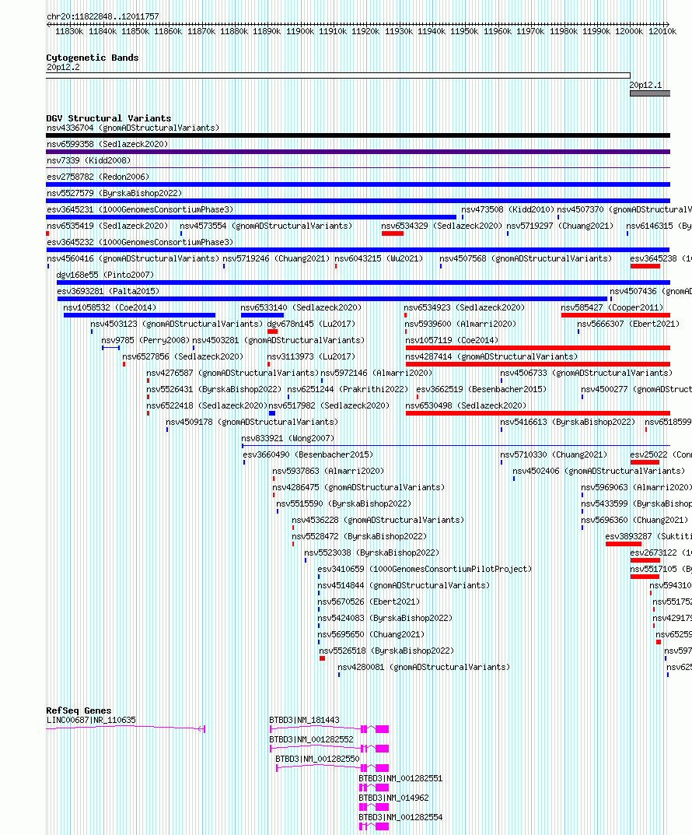Open nsv5526518 (ByrskaBishop2022) label
692x835 pixels.
pos(386,651)
